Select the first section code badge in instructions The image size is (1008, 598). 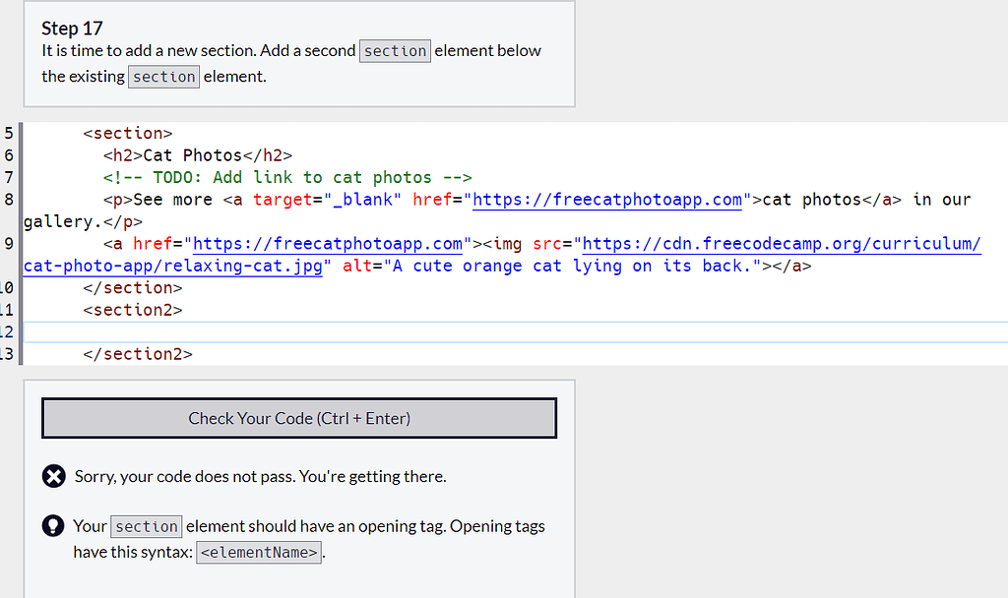point(395,50)
